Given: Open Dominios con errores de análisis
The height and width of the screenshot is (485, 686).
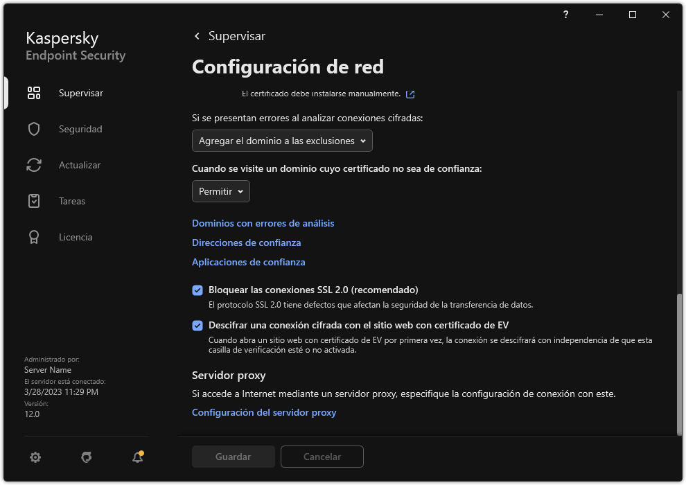Looking at the screenshot, I should 263,223.
